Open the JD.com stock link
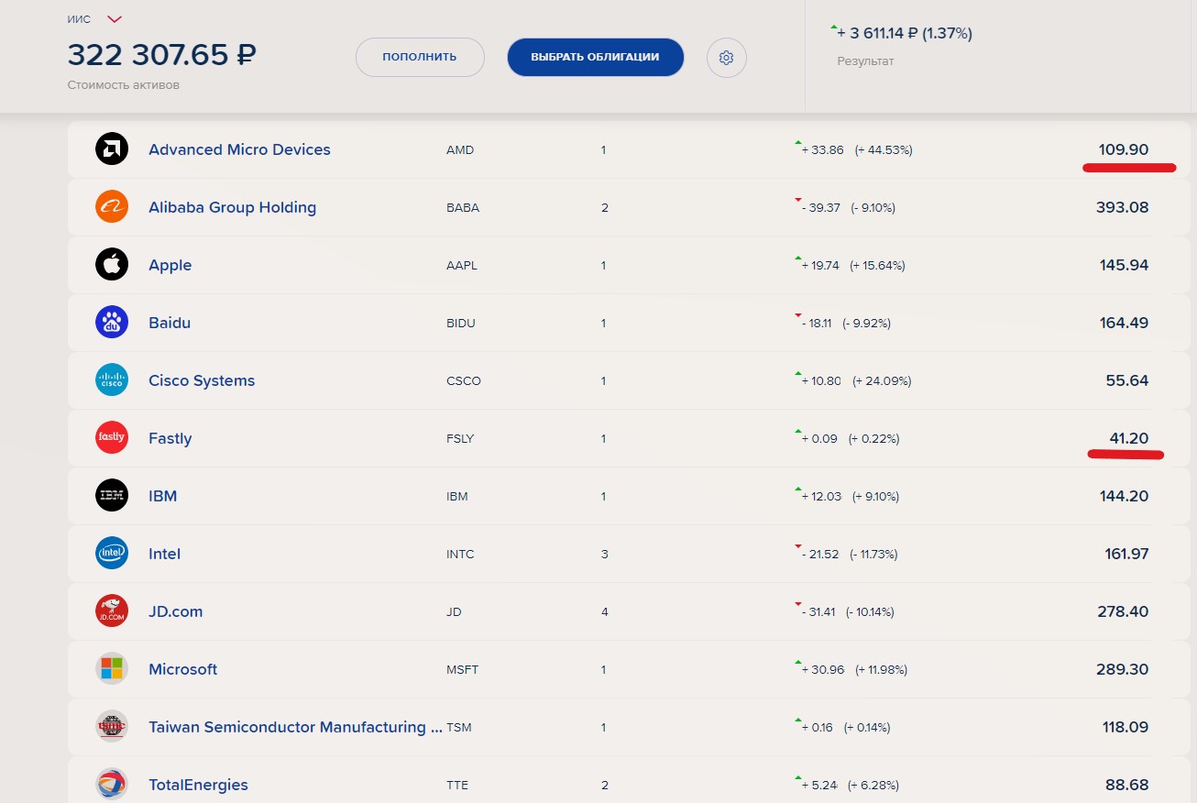 click(x=176, y=611)
